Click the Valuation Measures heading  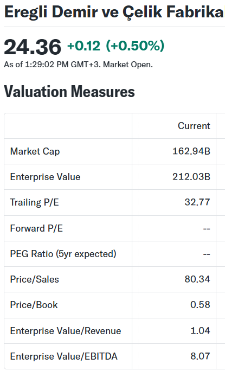(69, 92)
